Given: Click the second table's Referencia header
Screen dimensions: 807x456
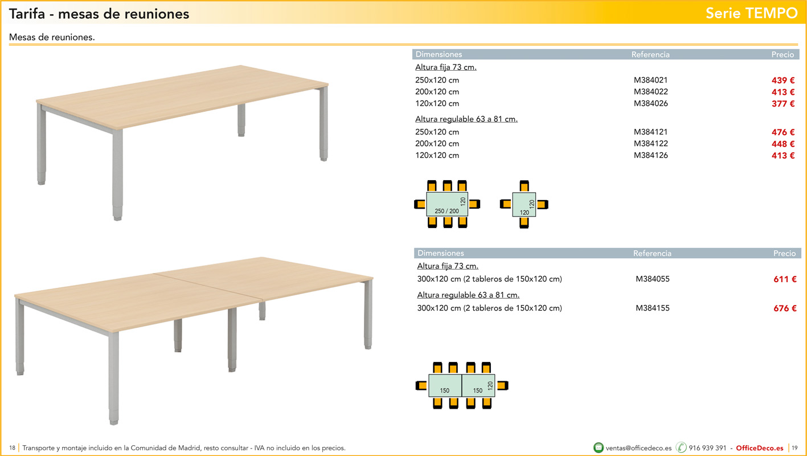Looking at the screenshot, I should (652, 253).
